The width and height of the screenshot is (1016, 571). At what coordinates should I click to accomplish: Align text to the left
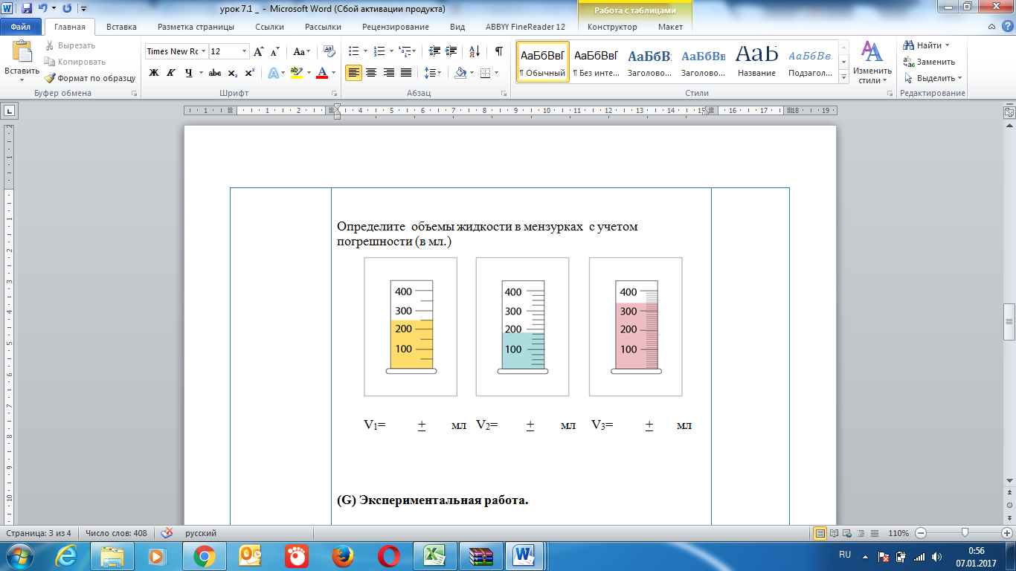354,73
